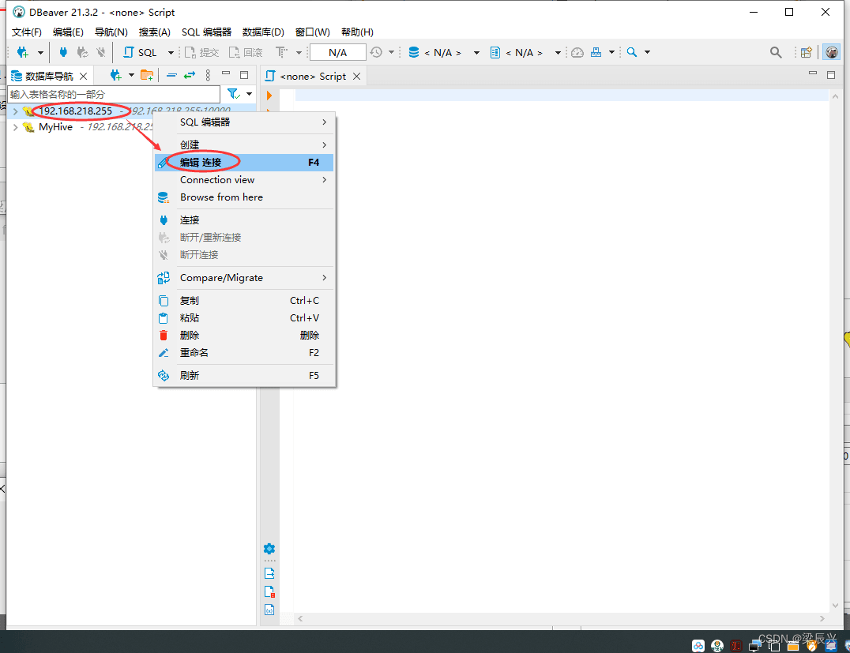The height and width of the screenshot is (653, 850).
Task: Click the New Connection plug icon in main toolbar
Action: [22, 53]
